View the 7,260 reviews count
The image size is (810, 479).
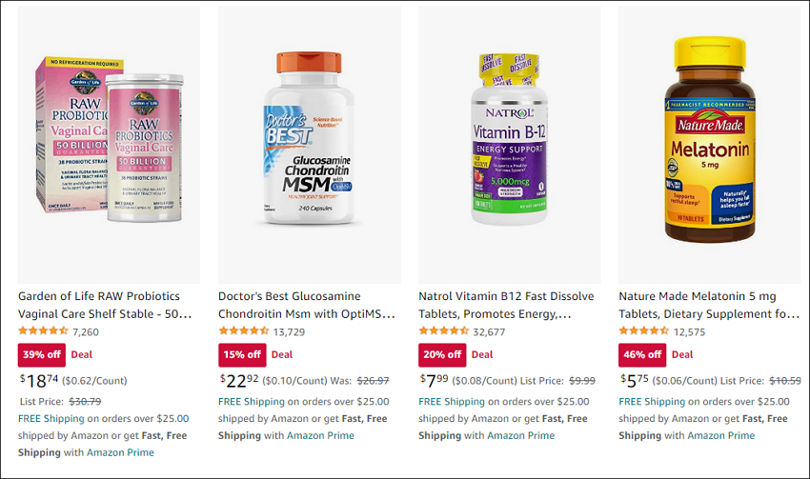[x=86, y=332]
